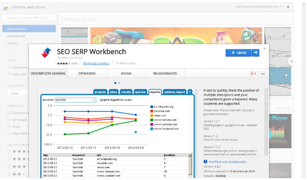This screenshot has height=180, width=307.
Task: Click the review count (363)
Action: pos(74,63)
